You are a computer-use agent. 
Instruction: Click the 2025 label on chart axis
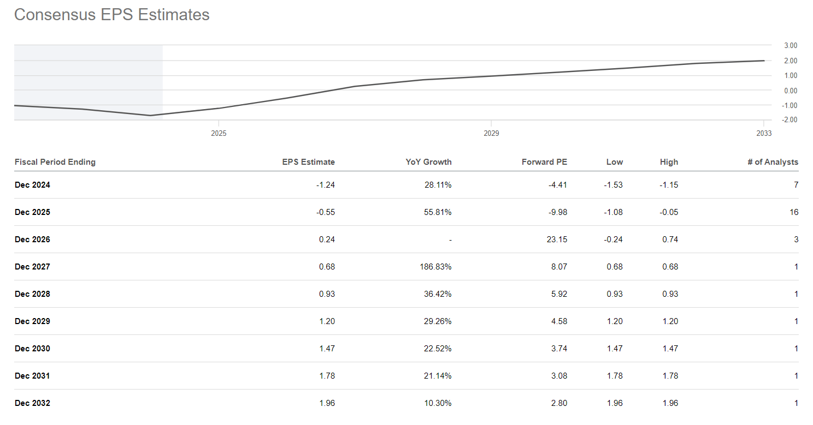tap(219, 134)
